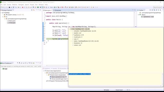The width and height of the screenshot is (164, 92).
Task: Open the Navigate menu
Action: [x=21, y=5]
